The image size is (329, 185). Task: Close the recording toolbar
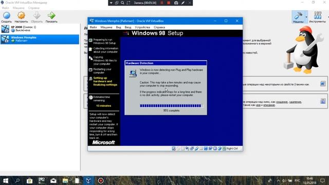(x=190, y=3)
